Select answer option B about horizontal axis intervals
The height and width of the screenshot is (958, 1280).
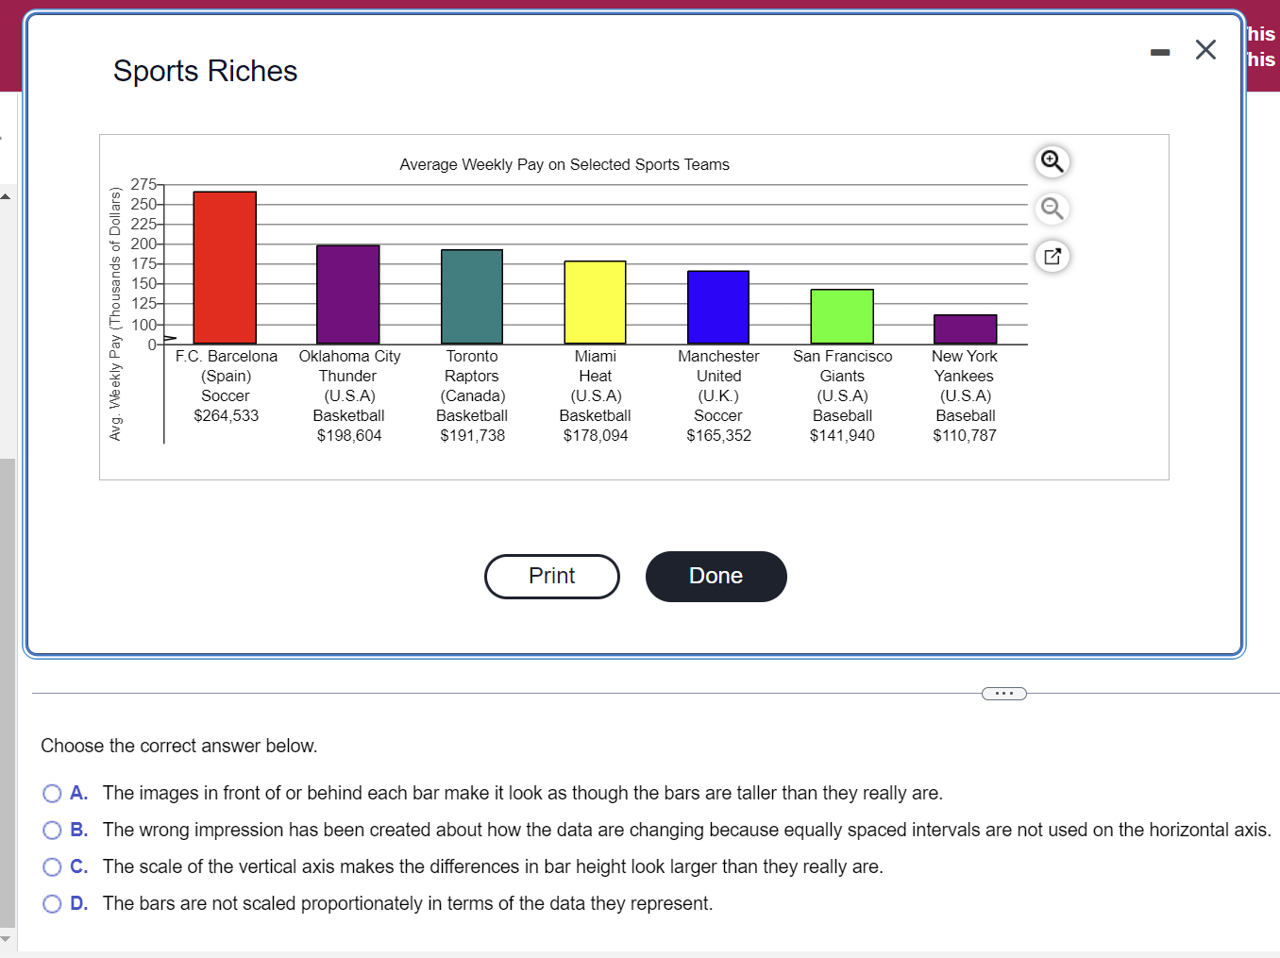pyautogui.click(x=52, y=831)
